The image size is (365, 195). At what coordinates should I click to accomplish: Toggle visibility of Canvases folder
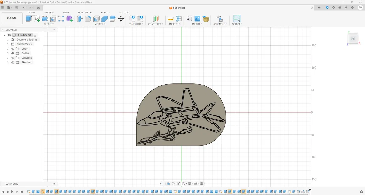coord(13,58)
